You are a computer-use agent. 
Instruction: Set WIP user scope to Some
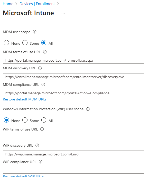25,120
